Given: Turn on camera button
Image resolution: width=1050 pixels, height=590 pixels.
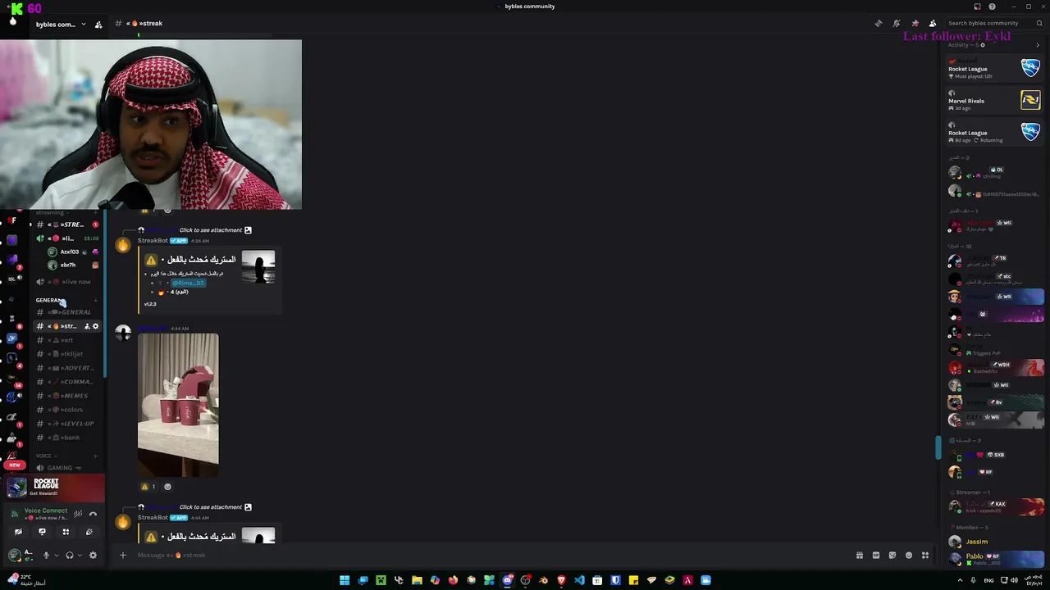Looking at the screenshot, I should [x=18, y=532].
